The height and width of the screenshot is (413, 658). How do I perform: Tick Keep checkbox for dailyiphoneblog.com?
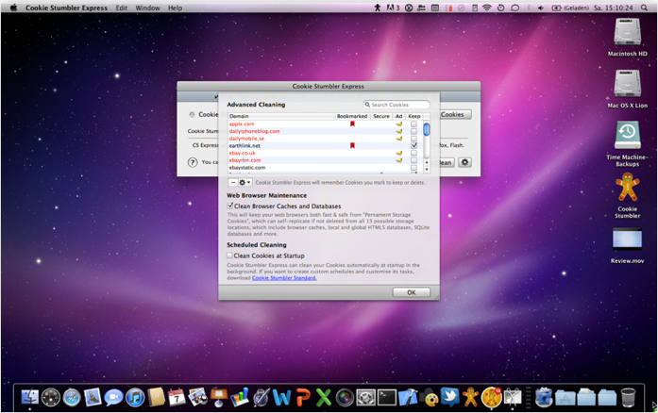413,131
